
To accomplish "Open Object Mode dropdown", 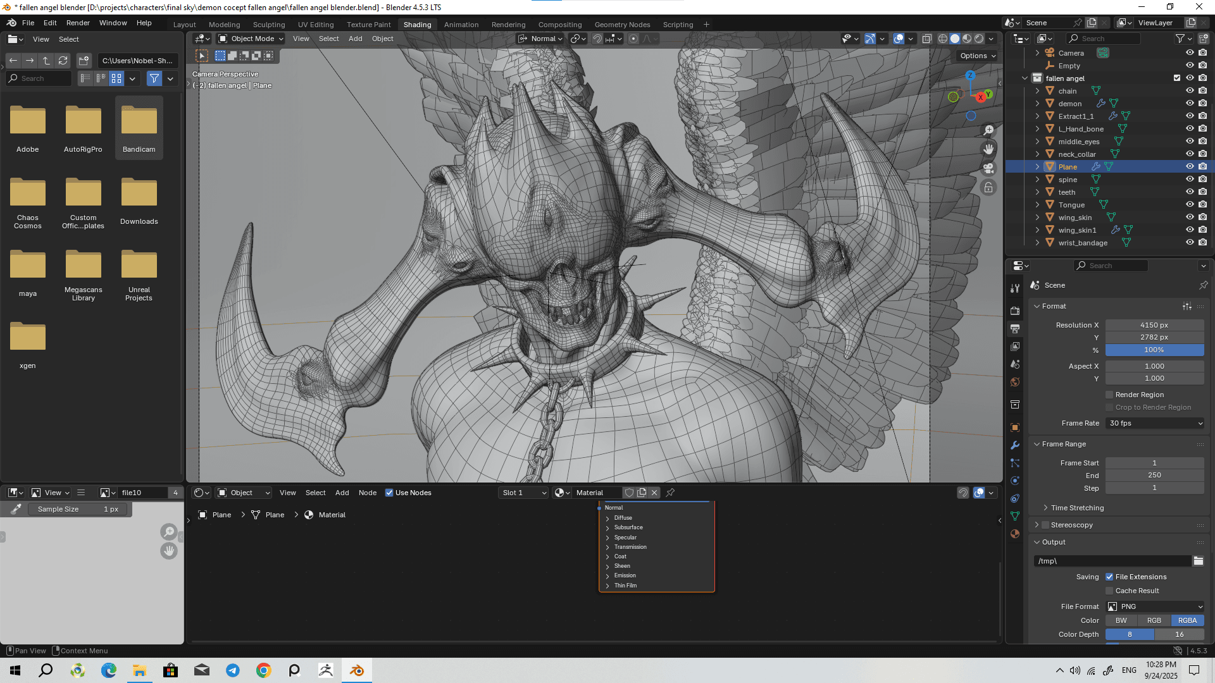I will tap(250, 39).
